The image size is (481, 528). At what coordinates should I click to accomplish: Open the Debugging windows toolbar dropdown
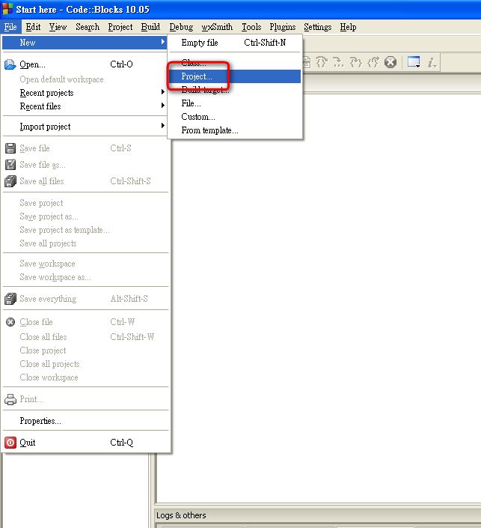(414, 62)
